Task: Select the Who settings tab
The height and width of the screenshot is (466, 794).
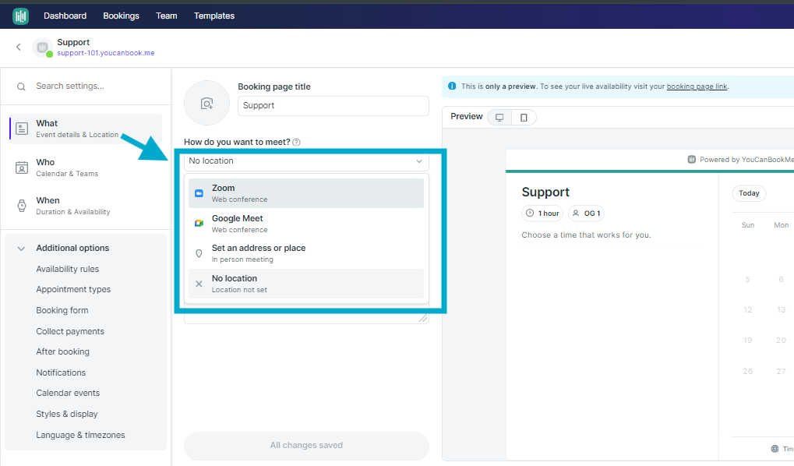Action: pos(86,168)
